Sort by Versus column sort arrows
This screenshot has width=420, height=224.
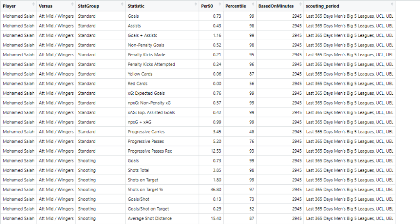72,4
